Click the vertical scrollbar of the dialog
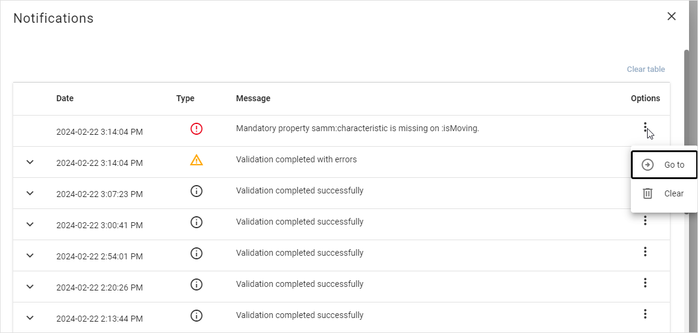This screenshot has width=698, height=333. coord(687,120)
